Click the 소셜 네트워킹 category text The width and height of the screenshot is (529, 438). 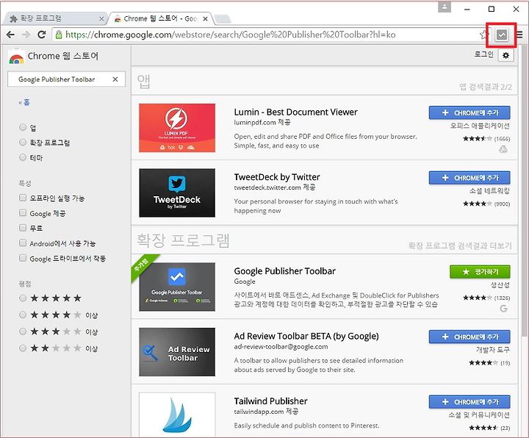tap(489, 191)
